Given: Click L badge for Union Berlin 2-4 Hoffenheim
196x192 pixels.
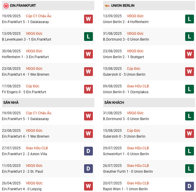Looking at the screenshot, I should pos(190,19).
